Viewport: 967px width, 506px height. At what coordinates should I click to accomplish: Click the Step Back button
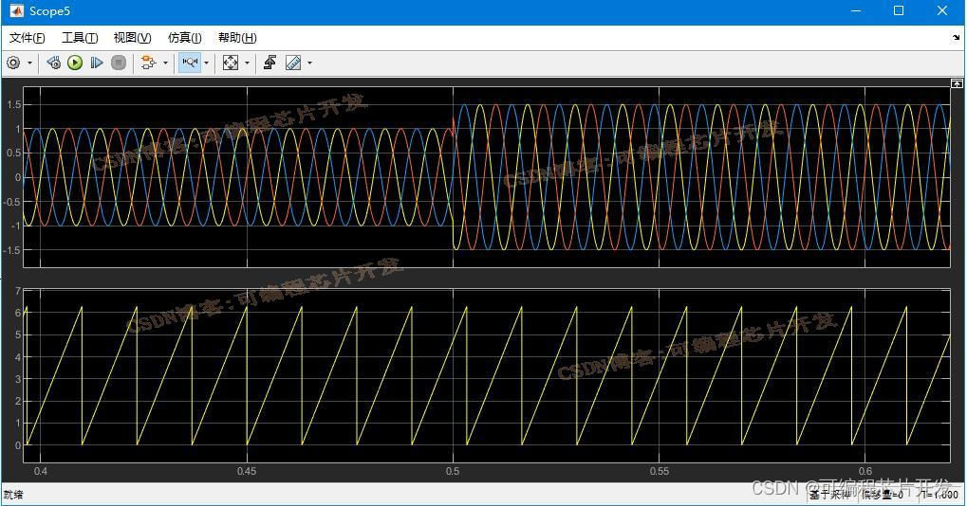coord(54,63)
